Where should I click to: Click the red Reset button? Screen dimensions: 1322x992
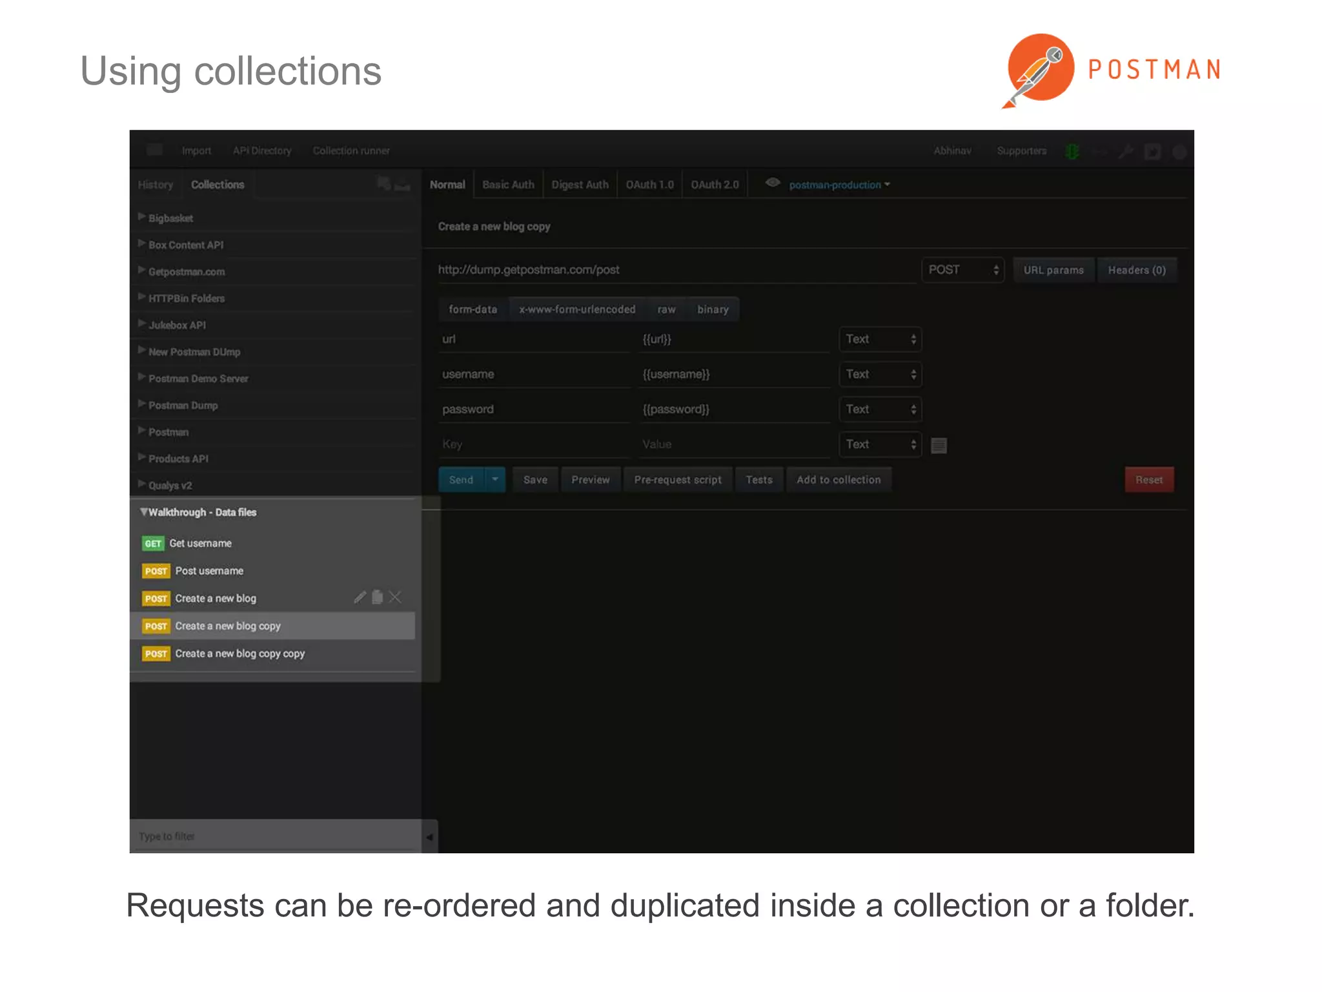tap(1149, 479)
